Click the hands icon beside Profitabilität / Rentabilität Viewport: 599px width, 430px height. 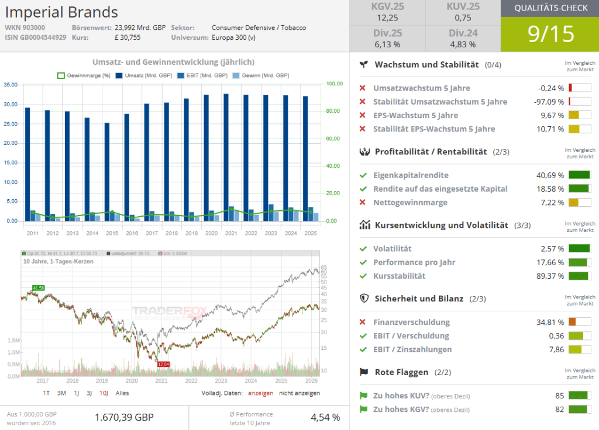click(x=364, y=151)
